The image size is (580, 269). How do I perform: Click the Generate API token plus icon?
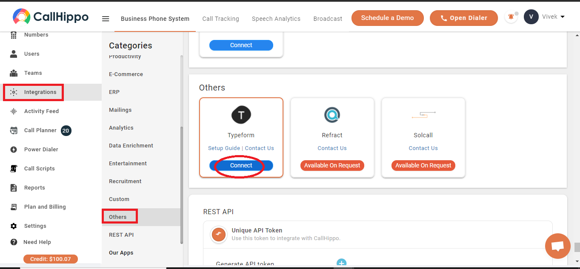click(x=342, y=263)
